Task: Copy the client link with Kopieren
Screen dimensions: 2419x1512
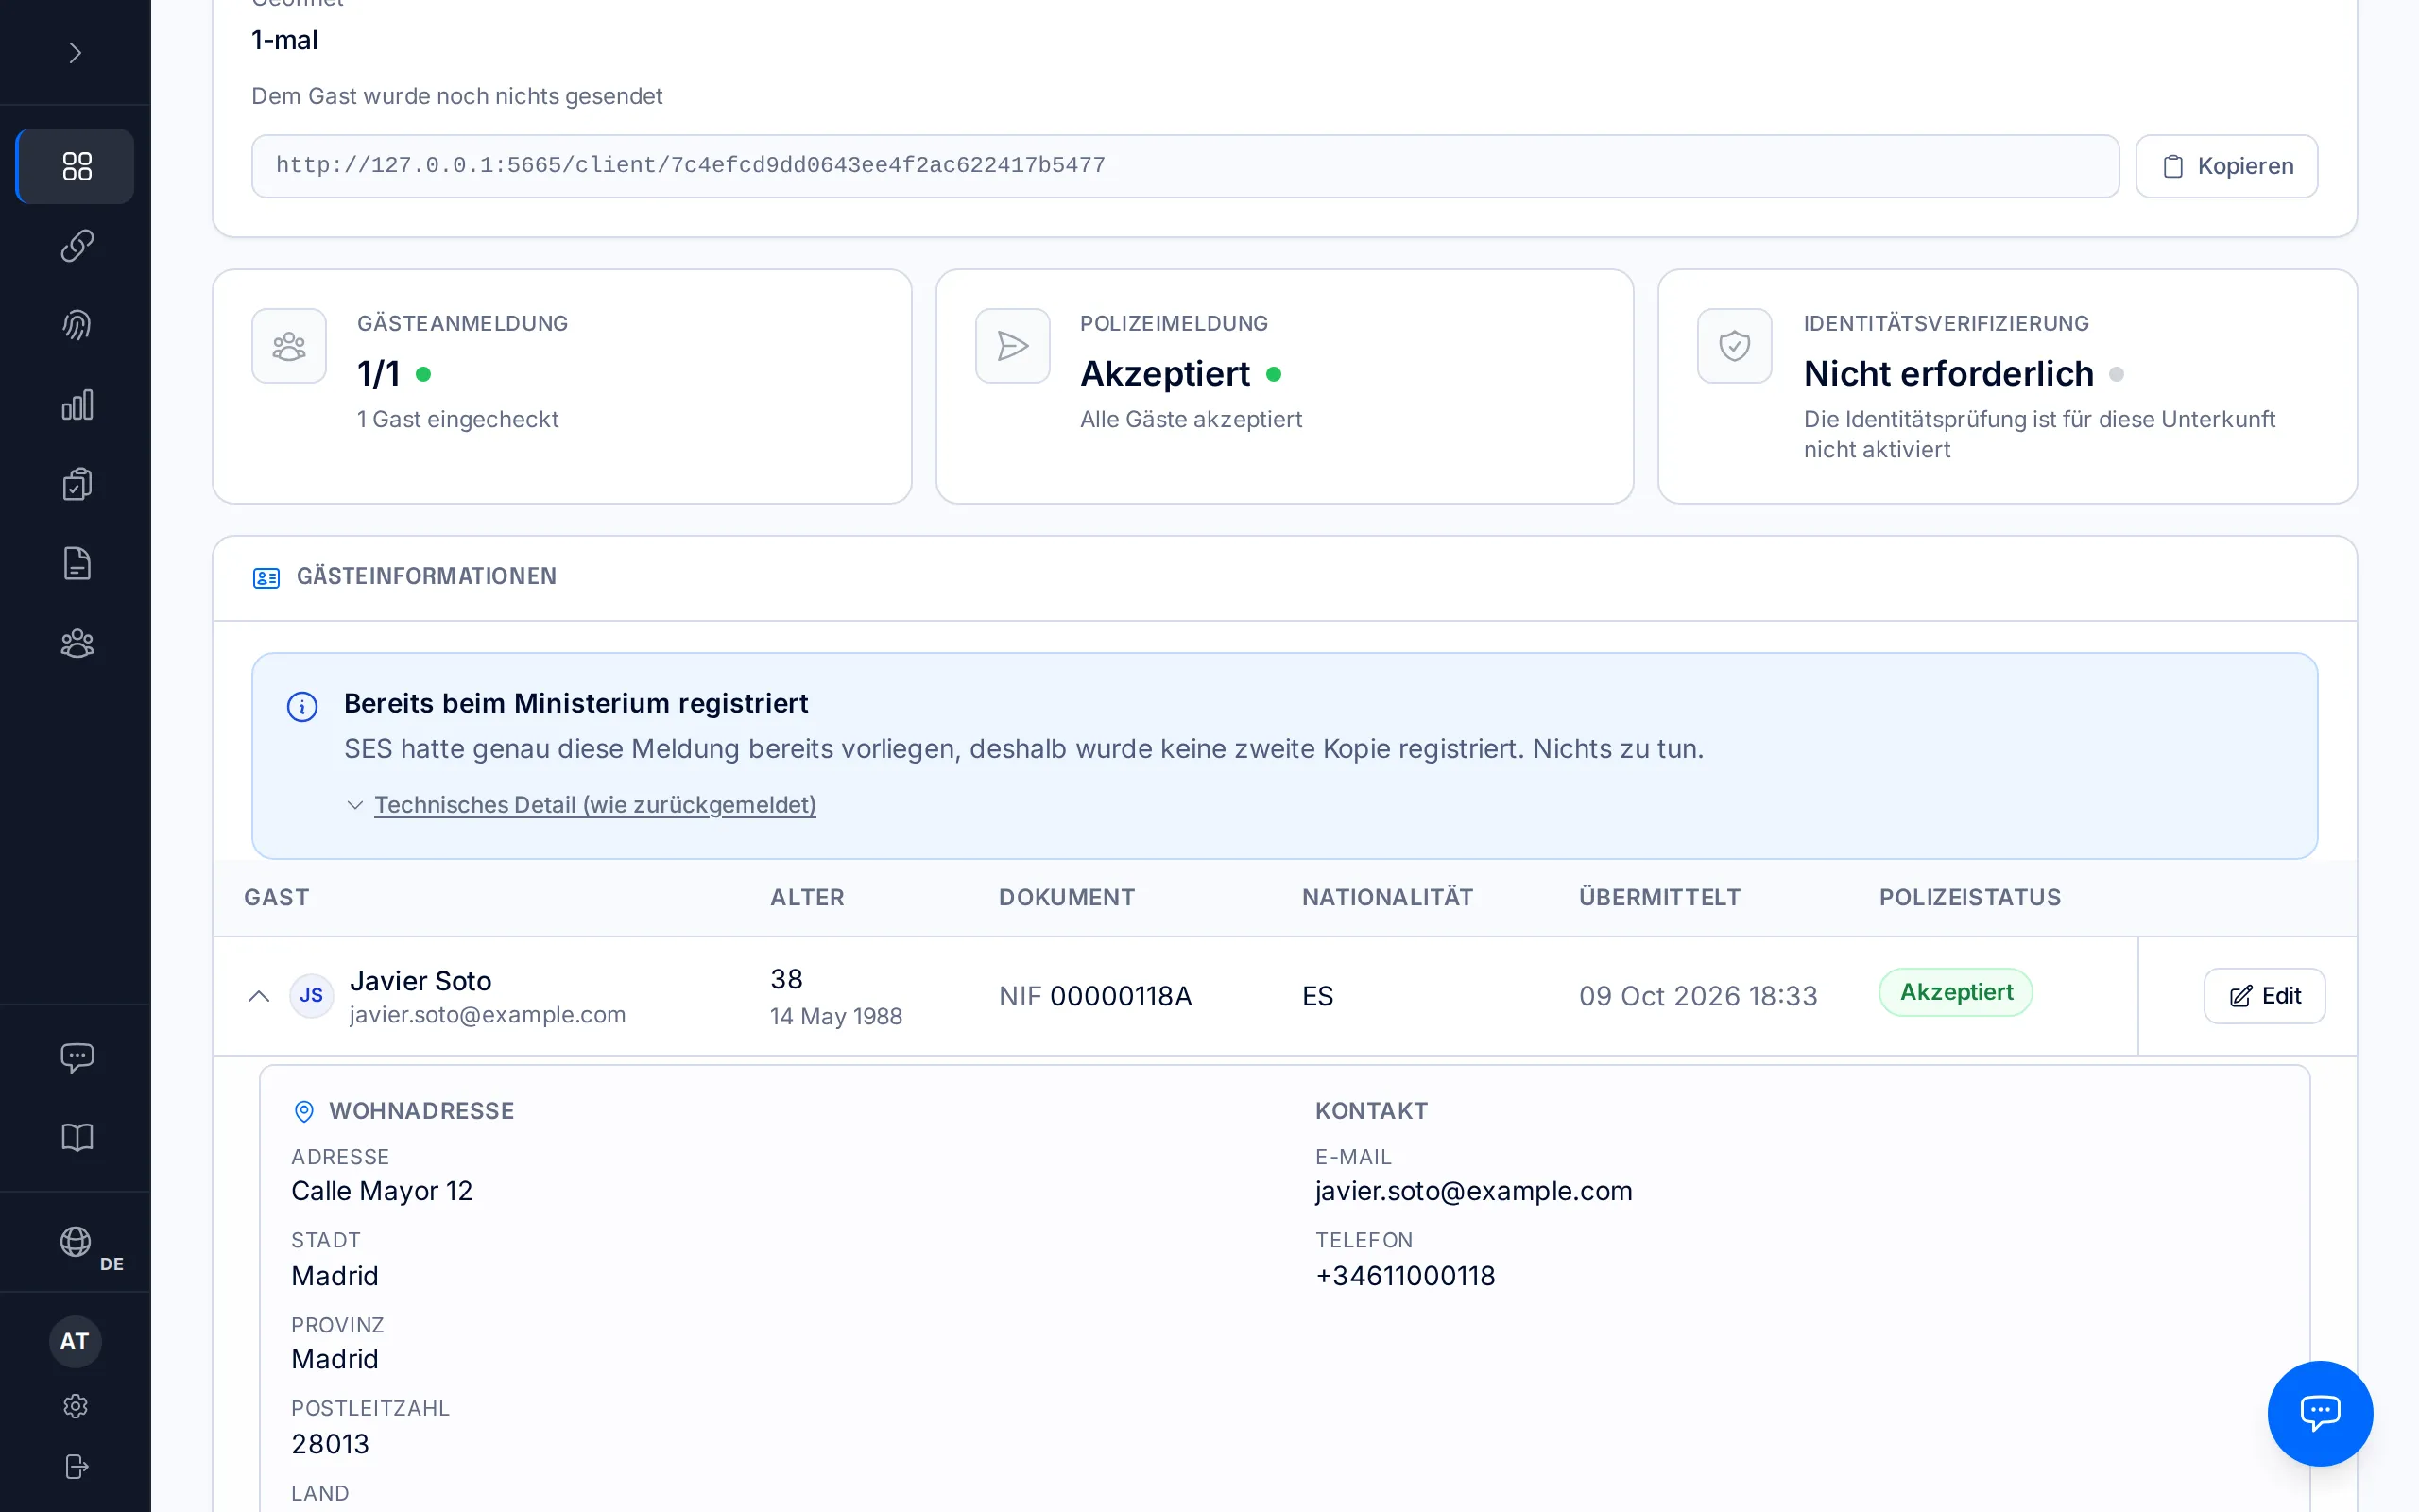Action: 2227,166
